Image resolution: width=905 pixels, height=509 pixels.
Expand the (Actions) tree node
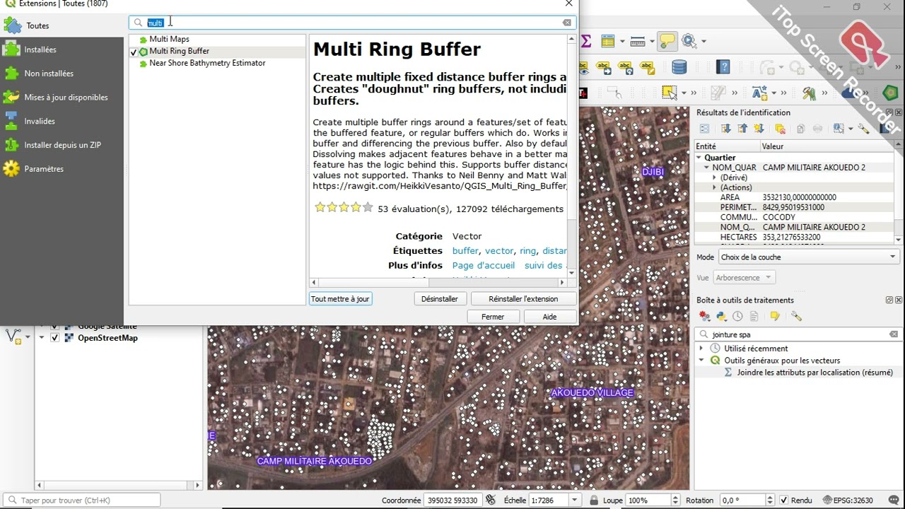714,187
